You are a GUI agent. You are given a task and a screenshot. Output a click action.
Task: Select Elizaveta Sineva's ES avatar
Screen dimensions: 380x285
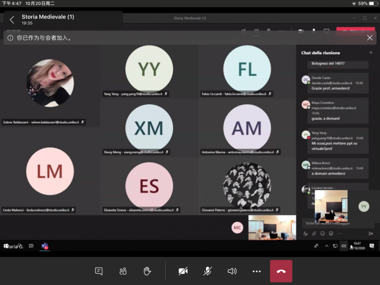pyautogui.click(x=149, y=186)
